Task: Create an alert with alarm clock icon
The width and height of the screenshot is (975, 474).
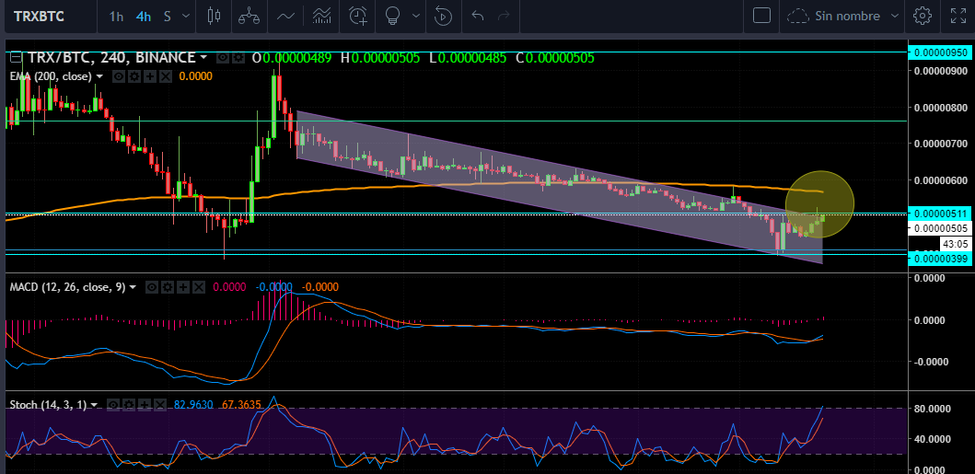Action: [358, 16]
